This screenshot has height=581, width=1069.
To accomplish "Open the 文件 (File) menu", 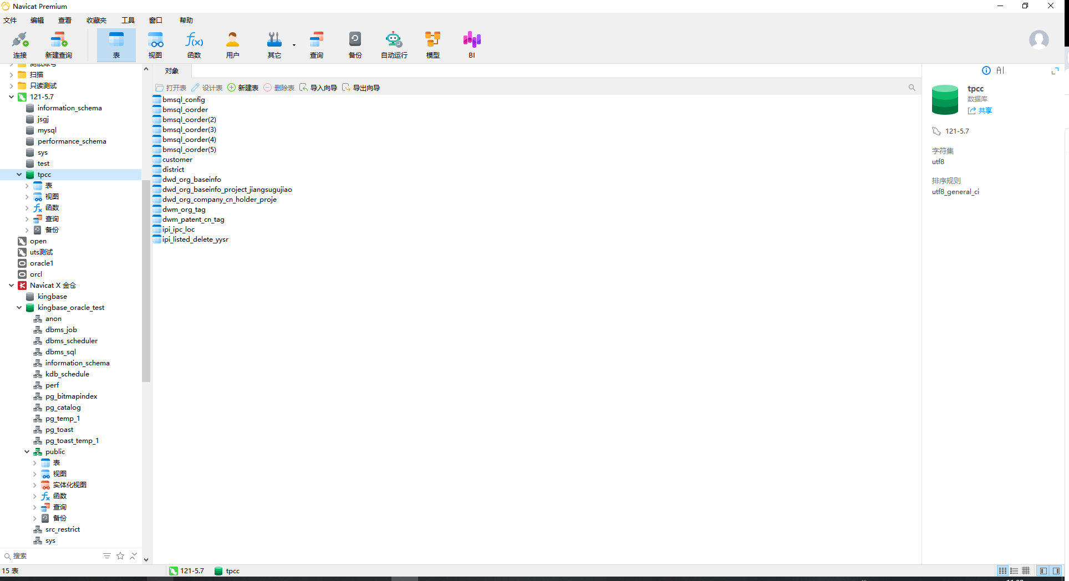I will (10, 21).
